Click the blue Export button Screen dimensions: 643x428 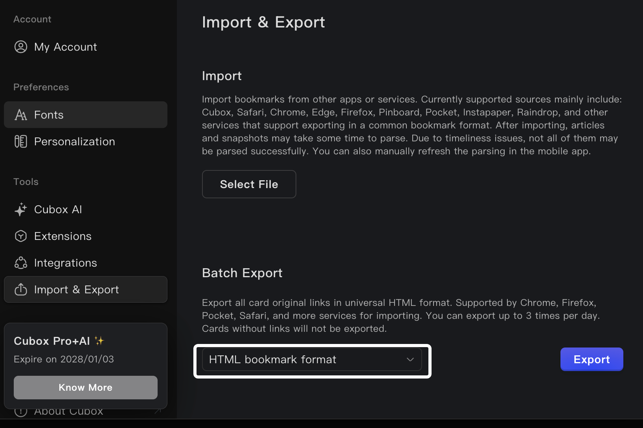click(592, 359)
